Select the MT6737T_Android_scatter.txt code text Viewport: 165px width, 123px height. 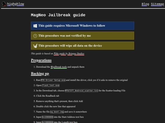82,91
